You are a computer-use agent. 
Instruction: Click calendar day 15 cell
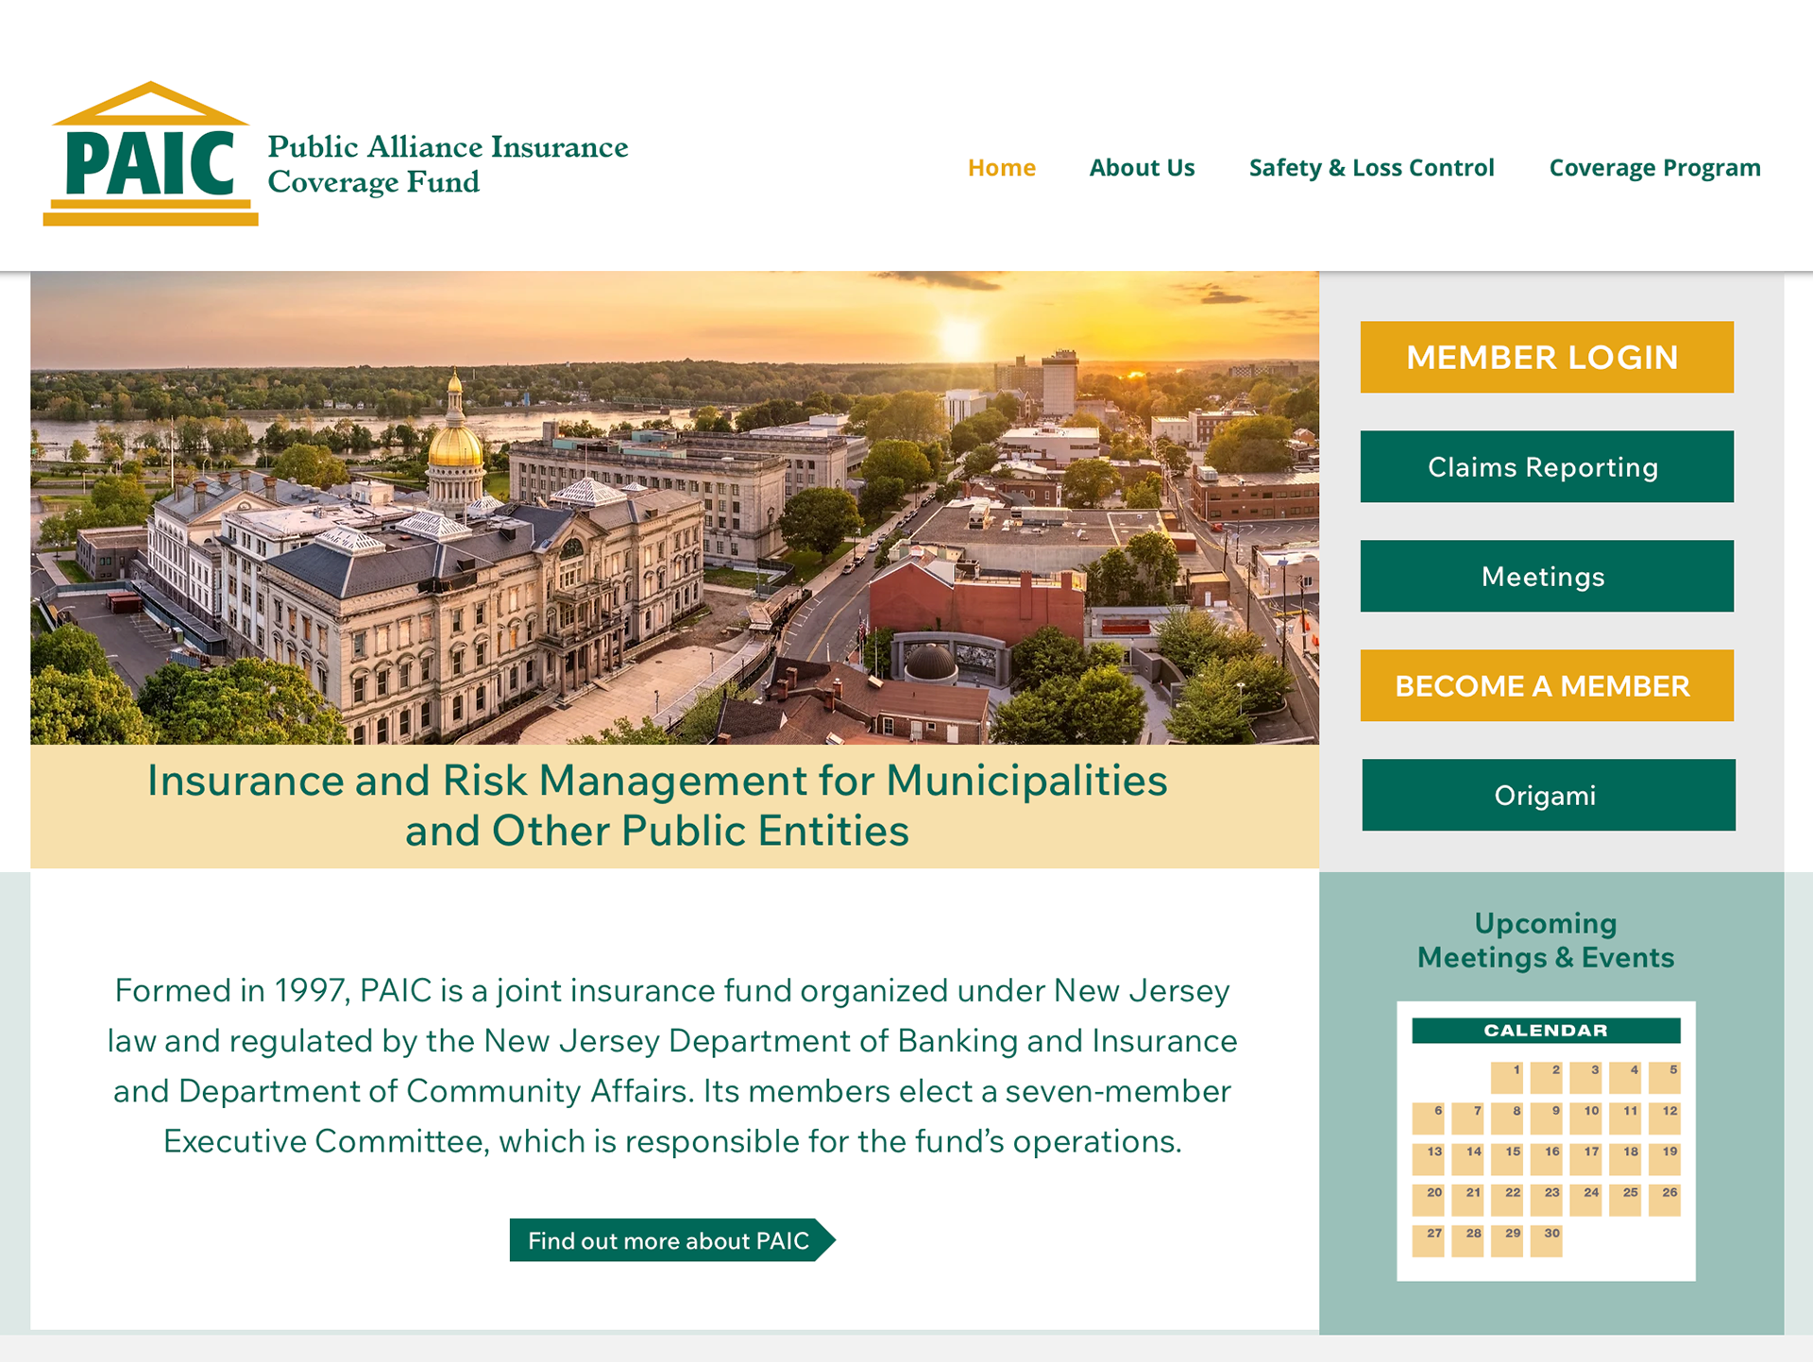(x=1507, y=1159)
